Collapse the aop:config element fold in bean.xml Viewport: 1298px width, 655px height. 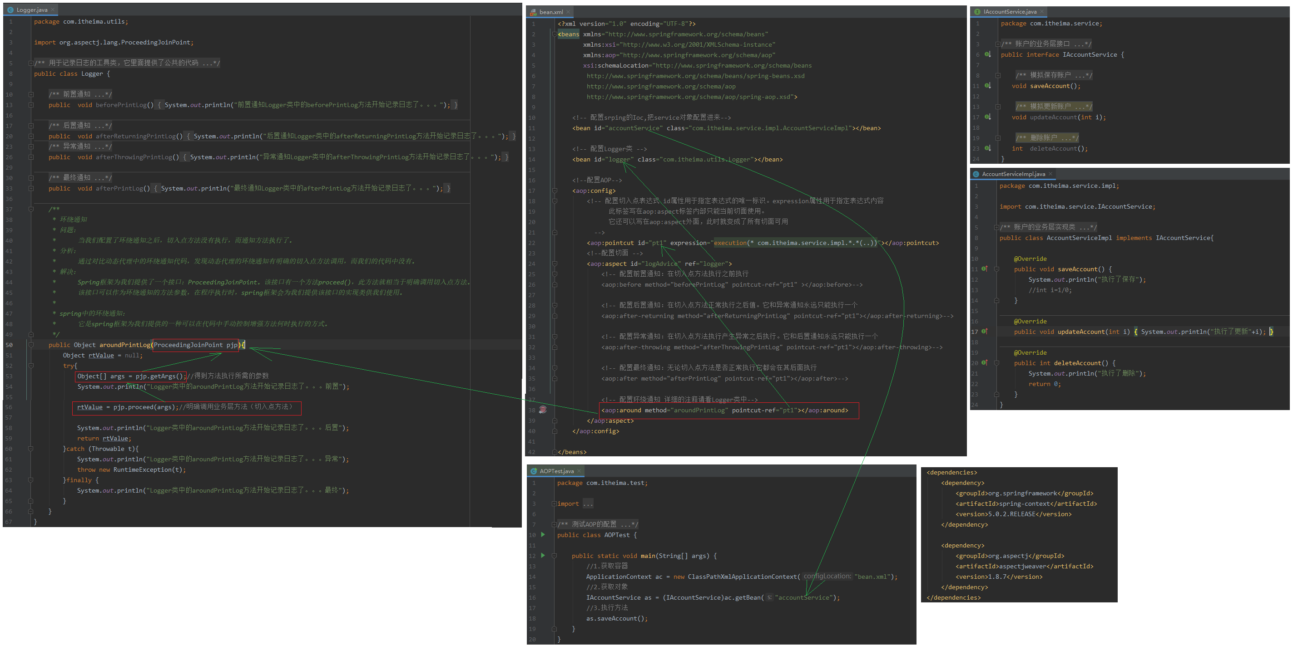[x=555, y=191]
